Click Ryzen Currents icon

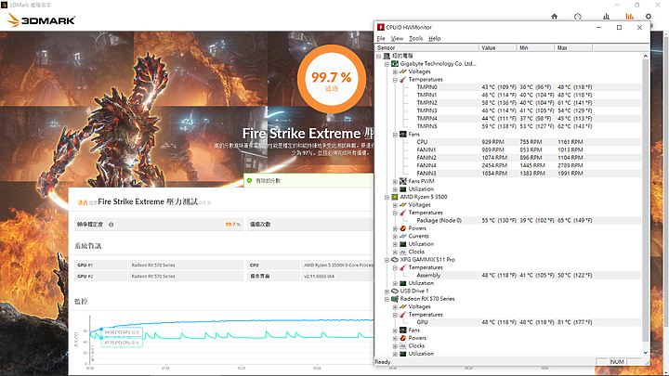402,236
